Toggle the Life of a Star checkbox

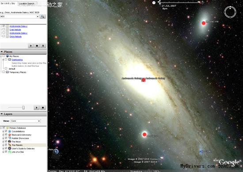(6, 152)
